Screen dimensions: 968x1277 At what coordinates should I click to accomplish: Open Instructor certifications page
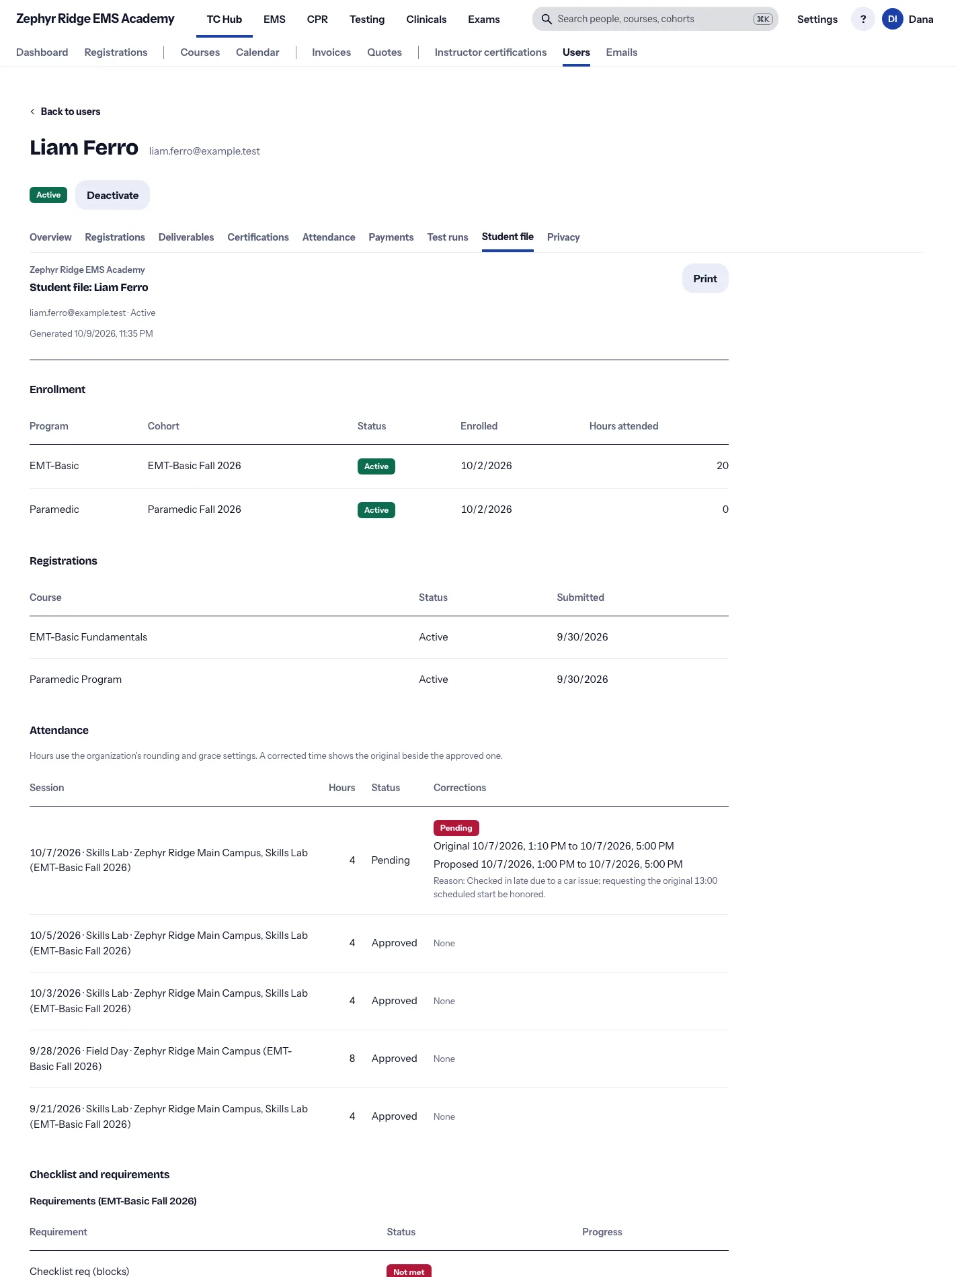pyautogui.click(x=491, y=52)
